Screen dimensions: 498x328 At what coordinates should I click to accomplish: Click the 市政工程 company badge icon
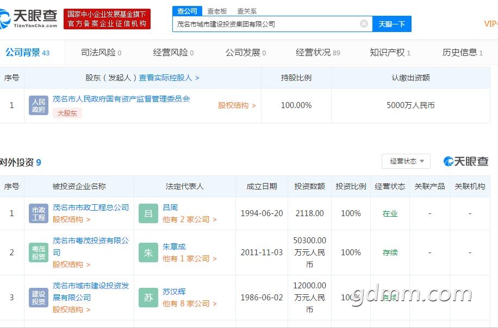pos(39,213)
